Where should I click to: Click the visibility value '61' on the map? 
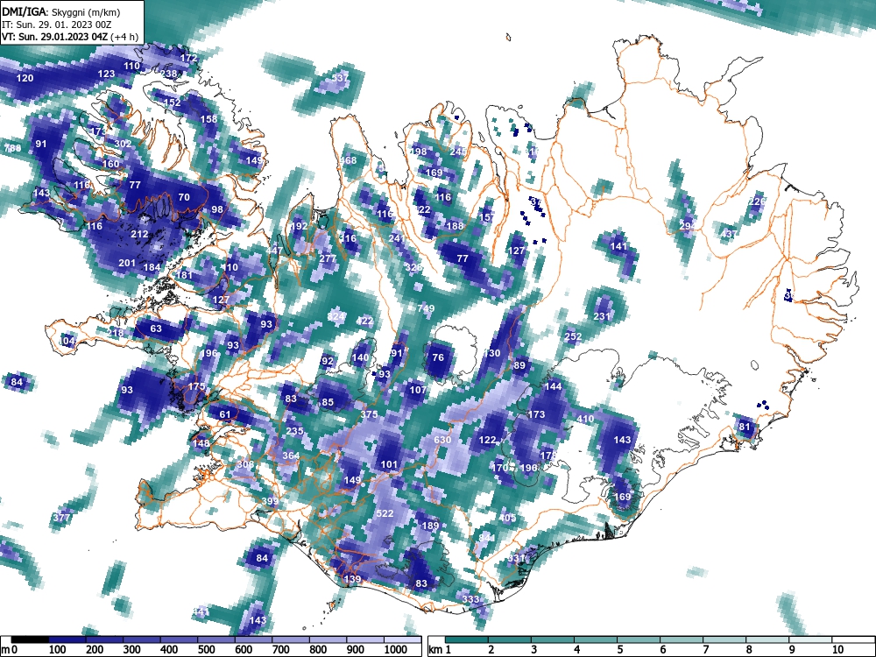click(x=224, y=414)
